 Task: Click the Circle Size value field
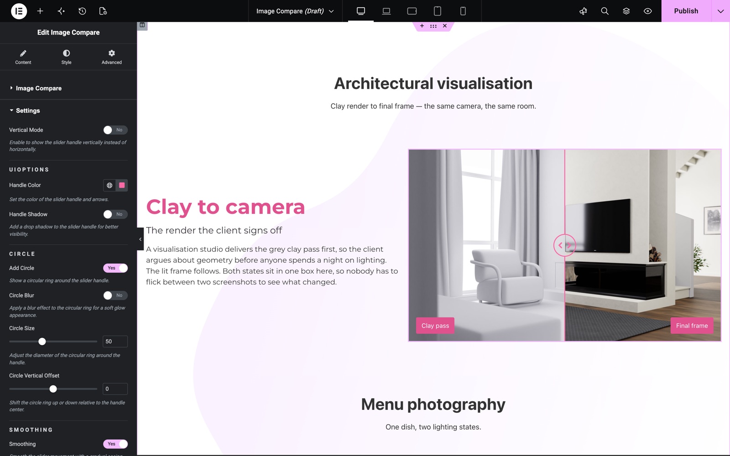115,342
